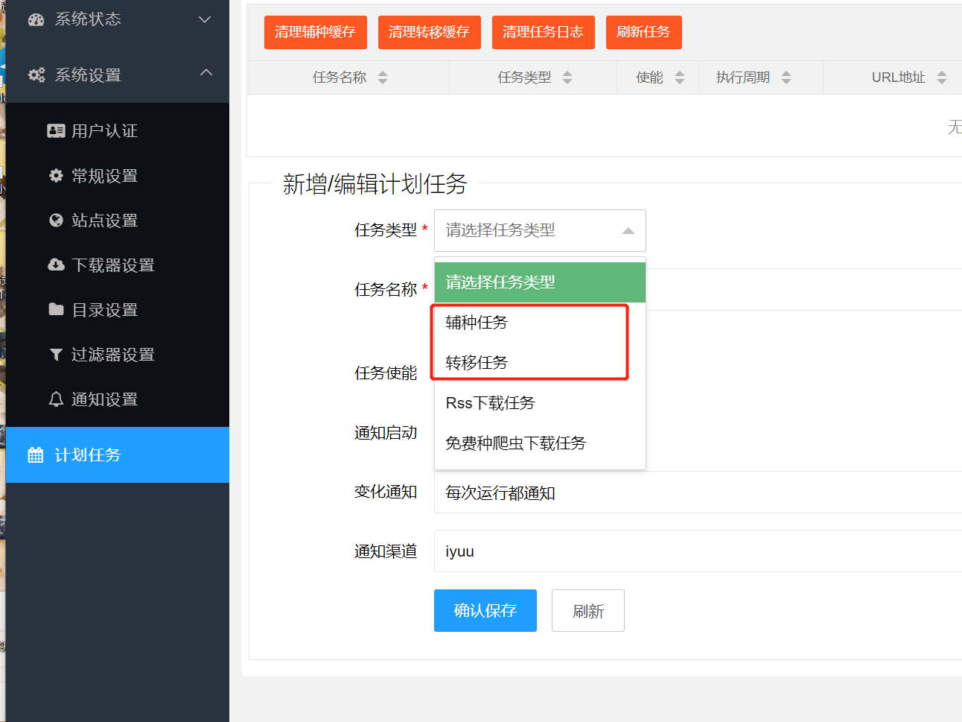This screenshot has width=962, height=722.
Task: Open the 通知渠道 iyuu select field
Action: [698, 551]
